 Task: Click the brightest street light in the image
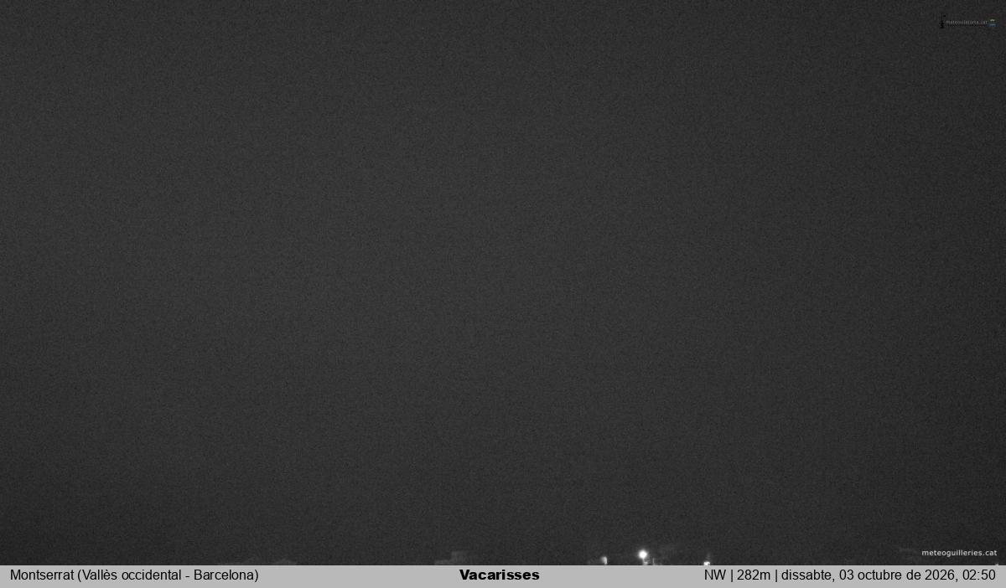pos(642,554)
